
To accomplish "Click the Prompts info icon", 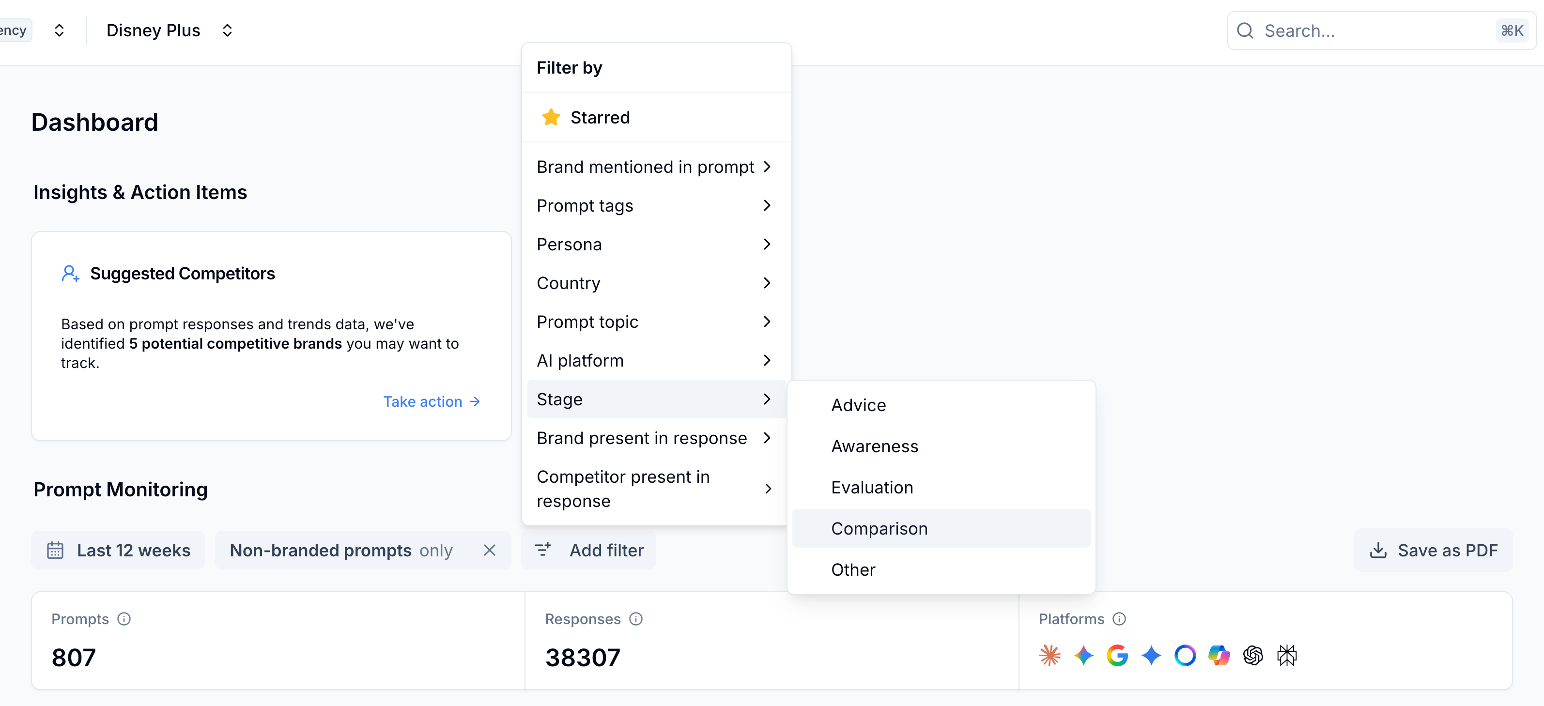I will 124,619.
